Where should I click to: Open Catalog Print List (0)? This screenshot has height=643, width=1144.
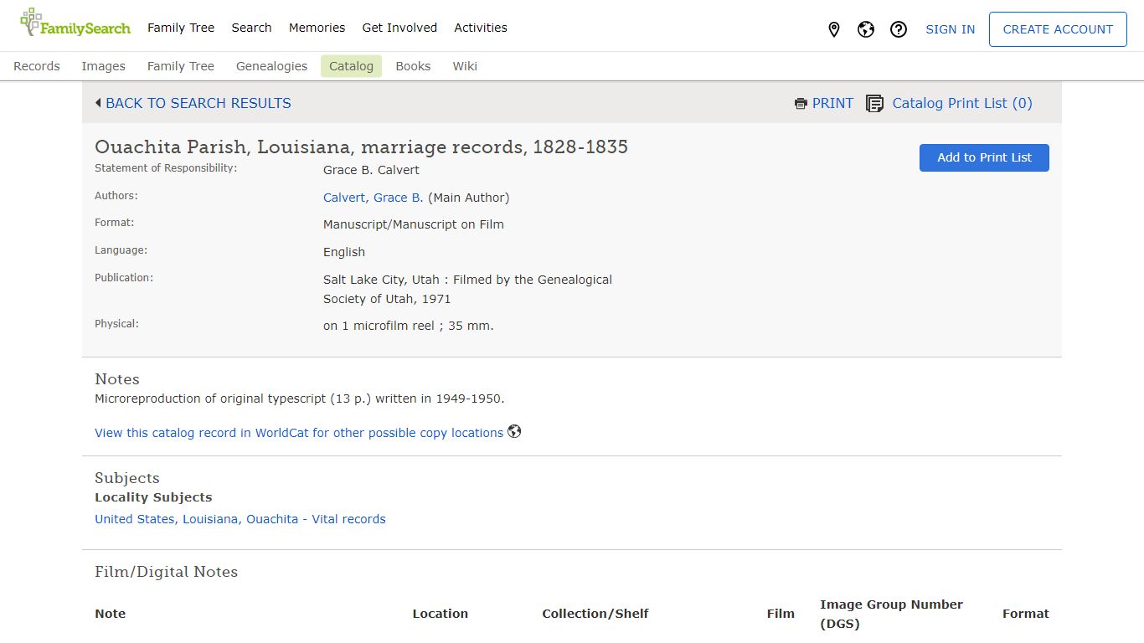tap(962, 103)
